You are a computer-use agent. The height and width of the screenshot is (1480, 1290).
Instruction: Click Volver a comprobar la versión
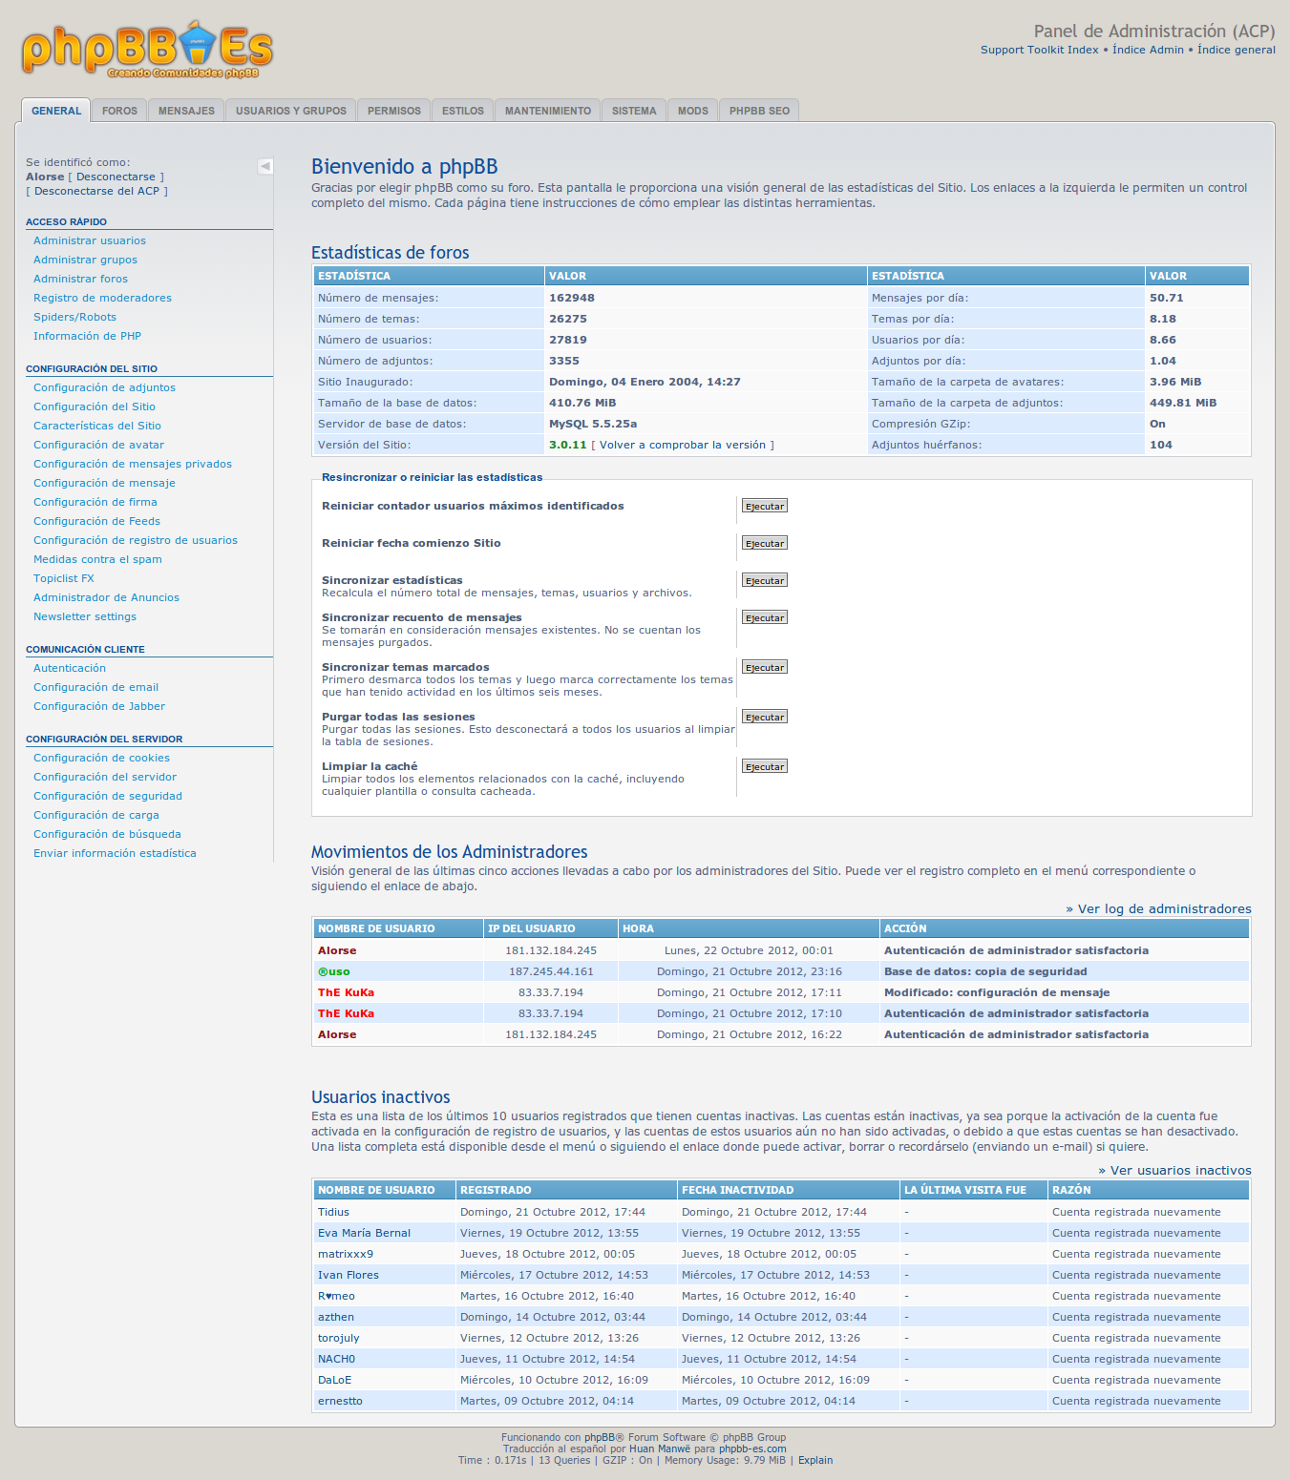[683, 445]
